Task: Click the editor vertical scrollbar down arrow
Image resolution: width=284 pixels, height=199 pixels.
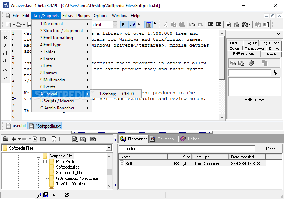Action: (222, 117)
